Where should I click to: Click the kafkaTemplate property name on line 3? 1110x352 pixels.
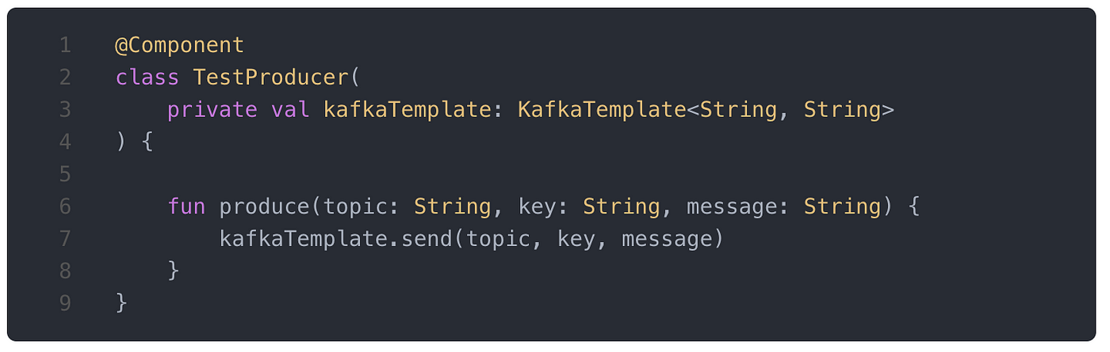(x=407, y=110)
